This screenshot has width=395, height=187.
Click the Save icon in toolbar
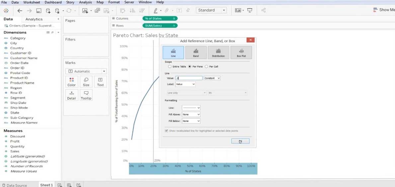[x=39, y=11]
